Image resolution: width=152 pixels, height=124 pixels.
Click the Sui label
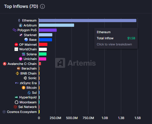(x=34, y=93)
